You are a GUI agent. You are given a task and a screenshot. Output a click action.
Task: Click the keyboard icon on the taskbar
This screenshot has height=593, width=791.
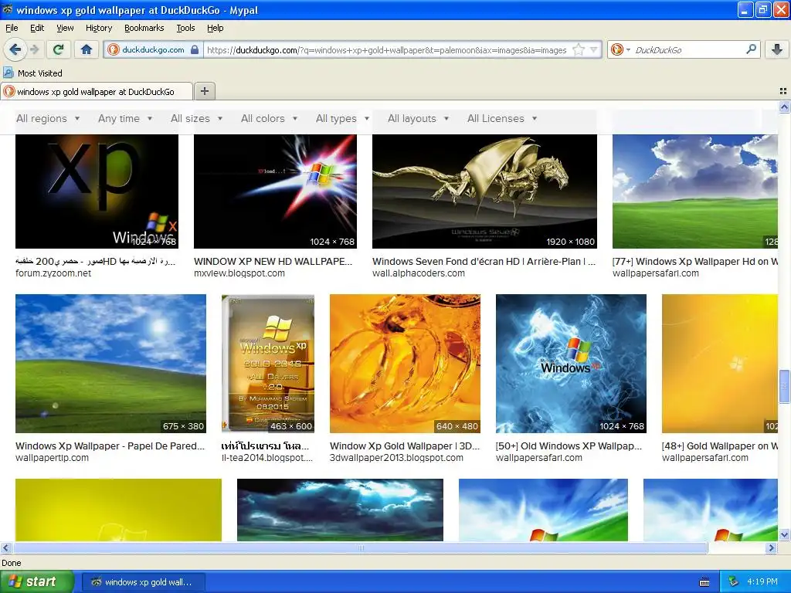[704, 582]
